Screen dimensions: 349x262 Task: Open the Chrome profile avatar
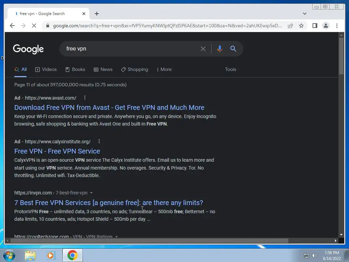click(325, 26)
